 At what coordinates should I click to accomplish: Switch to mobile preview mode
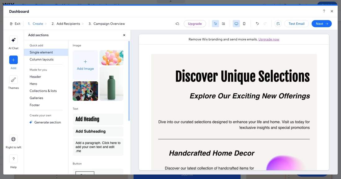(244, 24)
